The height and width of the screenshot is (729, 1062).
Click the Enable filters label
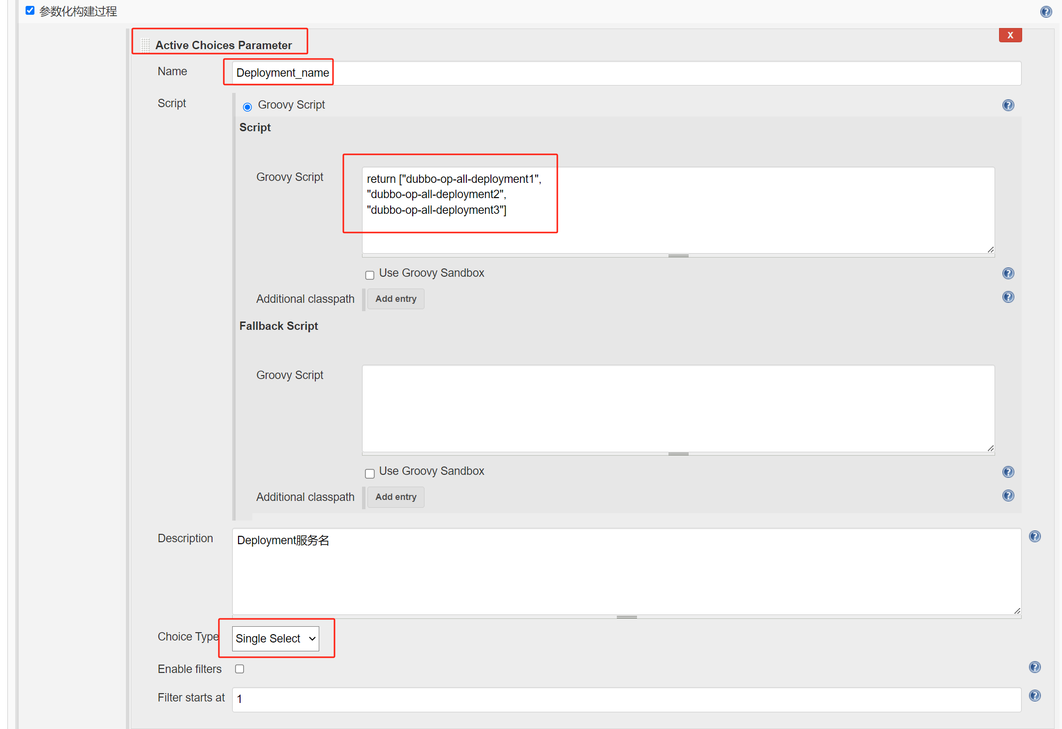point(189,669)
